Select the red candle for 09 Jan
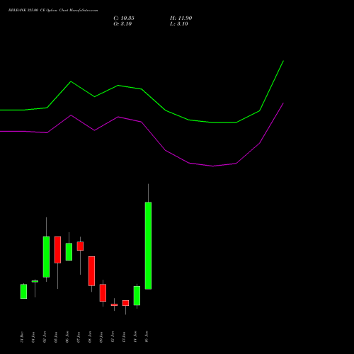This screenshot has height=354, width=354. point(103,293)
